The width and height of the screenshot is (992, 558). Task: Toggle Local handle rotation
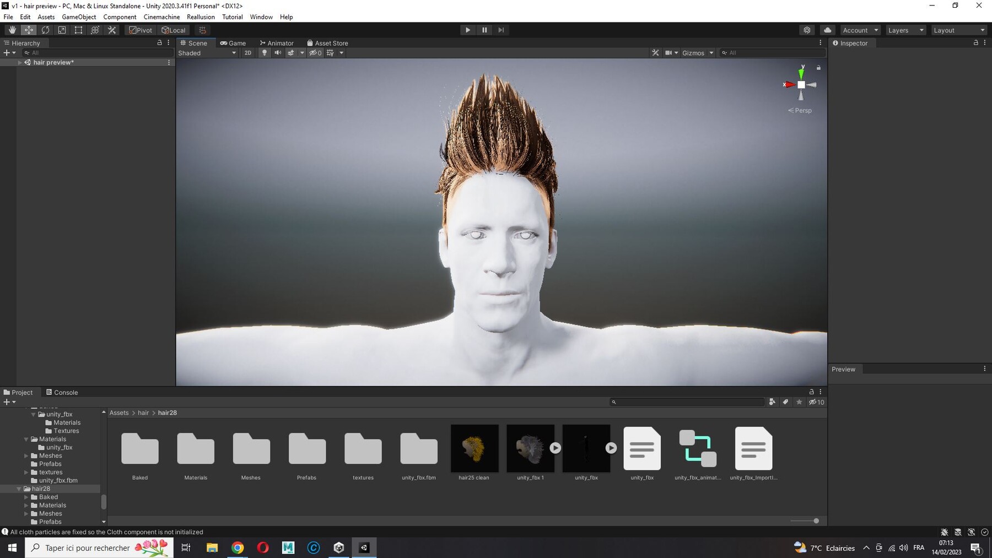(x=174, y=30)
